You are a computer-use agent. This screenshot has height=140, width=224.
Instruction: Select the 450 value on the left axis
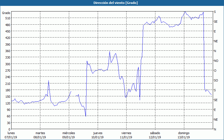tap(8, 31)
